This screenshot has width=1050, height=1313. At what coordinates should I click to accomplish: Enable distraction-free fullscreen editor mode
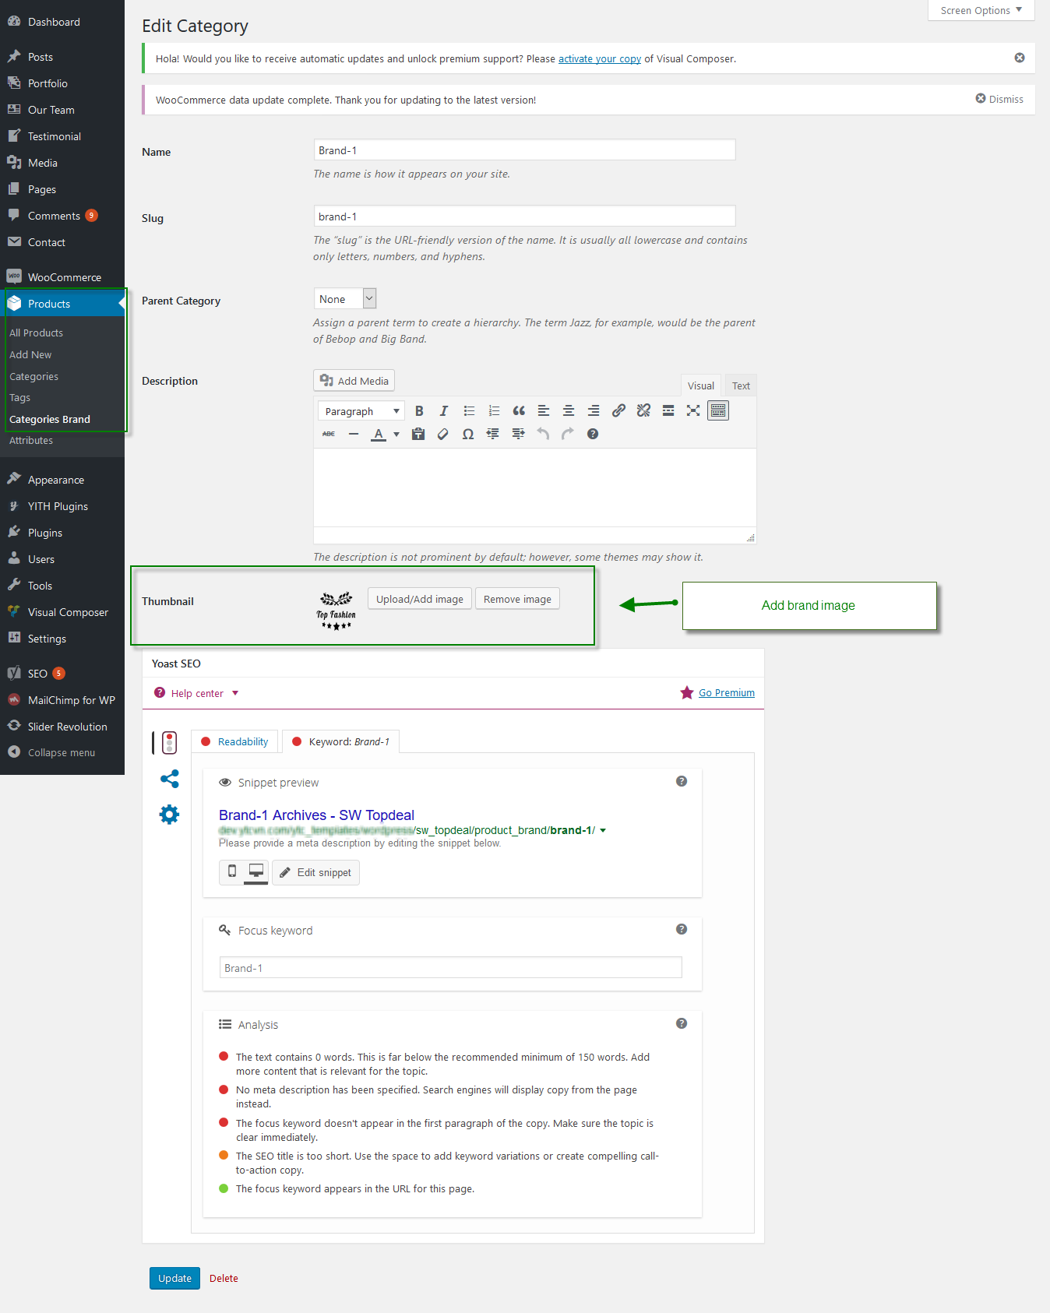(x=693, y=410)
